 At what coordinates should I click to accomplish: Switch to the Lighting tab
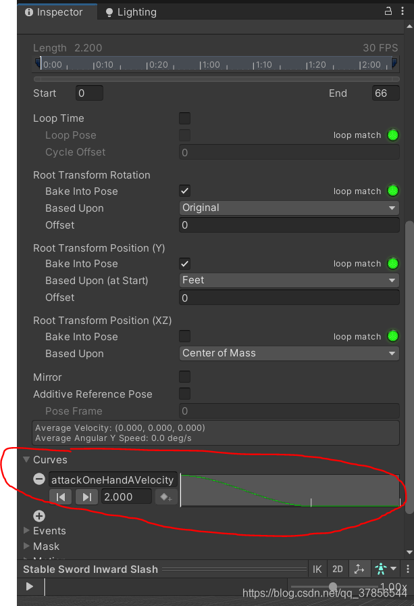131,12
